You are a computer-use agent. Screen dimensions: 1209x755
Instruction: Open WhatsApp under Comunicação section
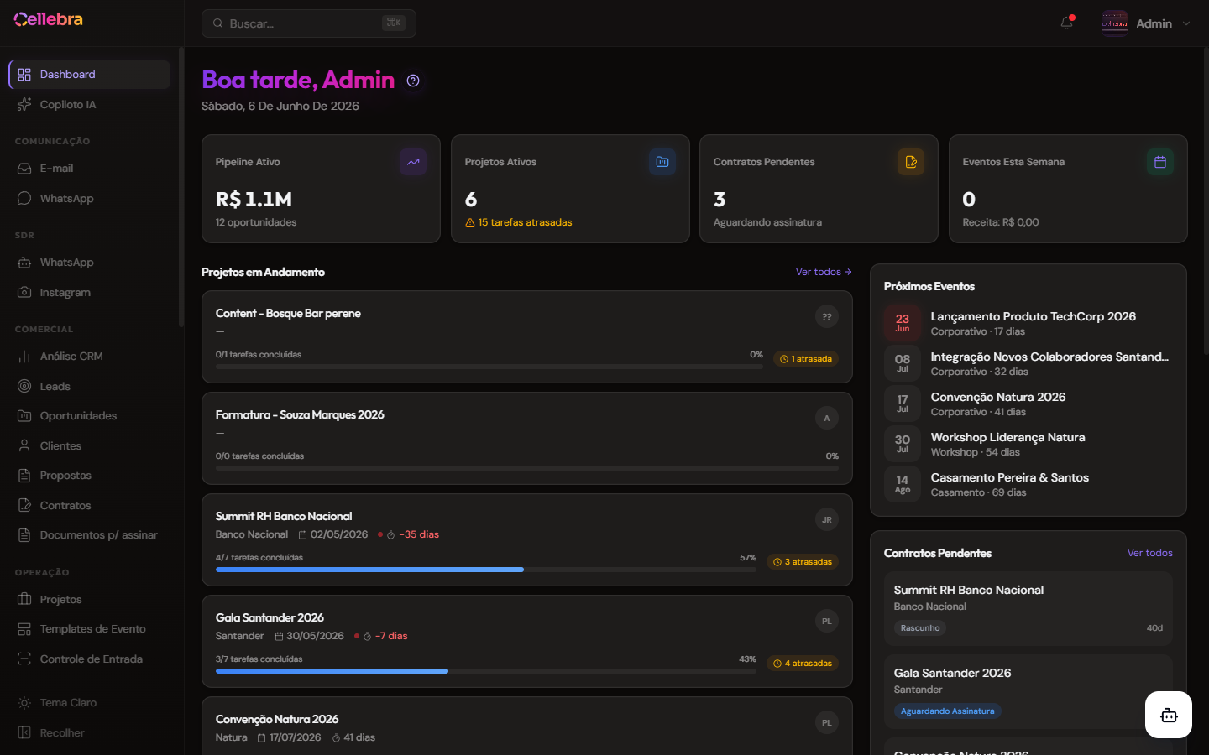coord(90,199)
